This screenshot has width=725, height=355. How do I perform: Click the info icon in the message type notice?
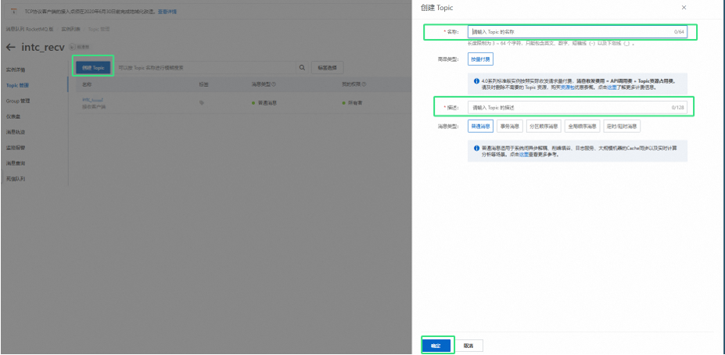tap(476, 148)
